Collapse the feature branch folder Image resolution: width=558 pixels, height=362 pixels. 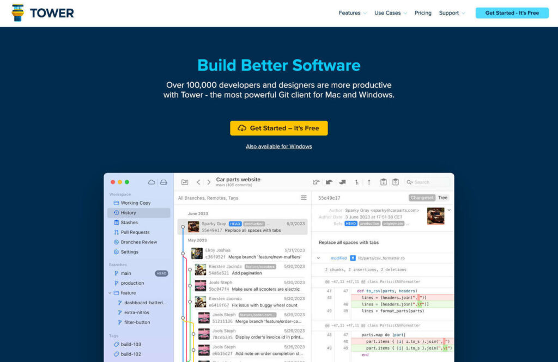110,293
